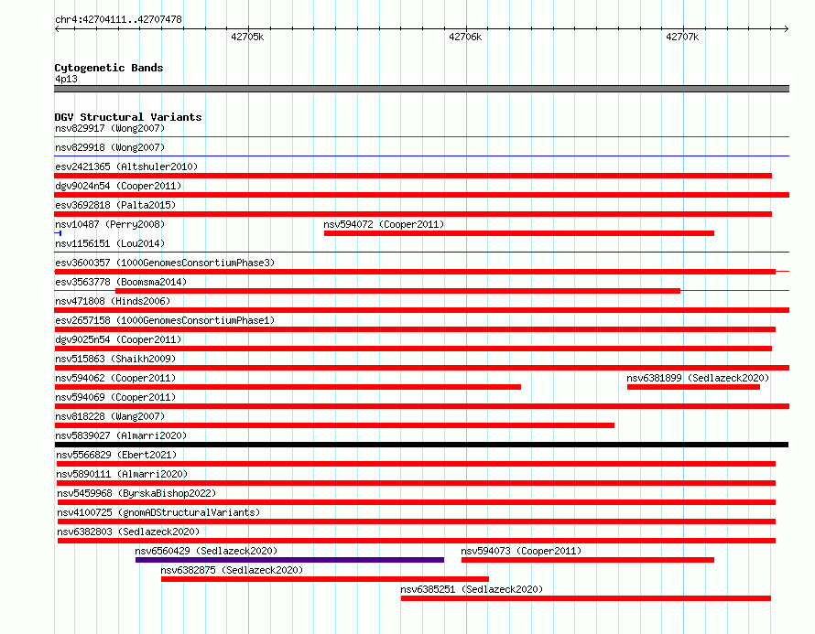Select the nsv5890111 (Almarri2020) label
This screenshot has width=815, height=634.
[x=122, y=474]
